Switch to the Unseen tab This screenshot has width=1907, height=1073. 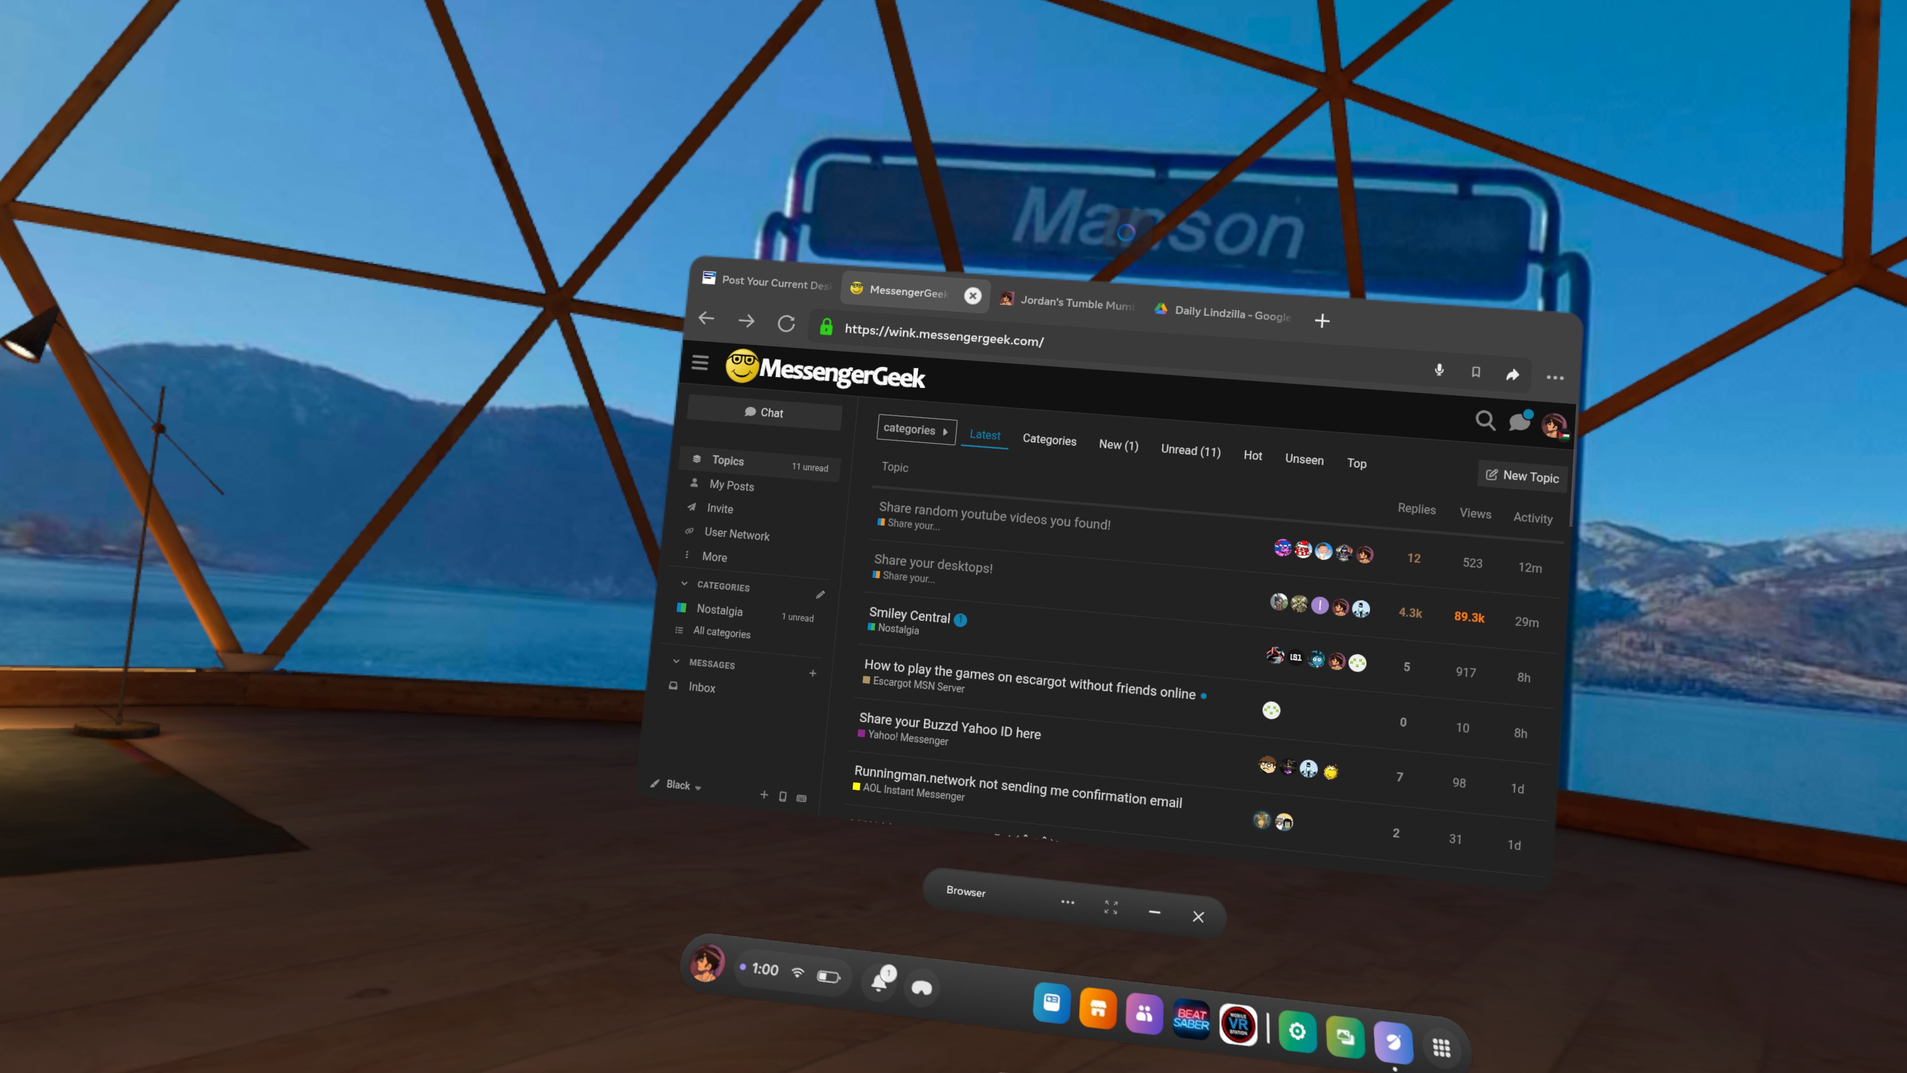pos(1304,459)
